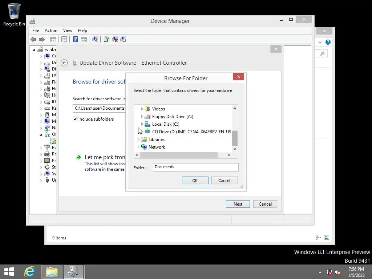This screenshot has height=279, width=372.
Task: Click the network status tray icon
Action: click(329, 272)
